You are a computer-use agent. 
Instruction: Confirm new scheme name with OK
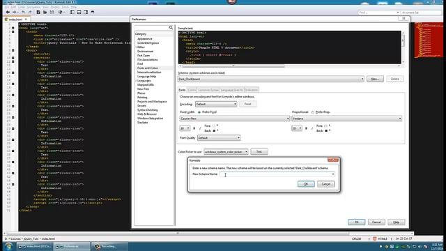tap(306, 184)
